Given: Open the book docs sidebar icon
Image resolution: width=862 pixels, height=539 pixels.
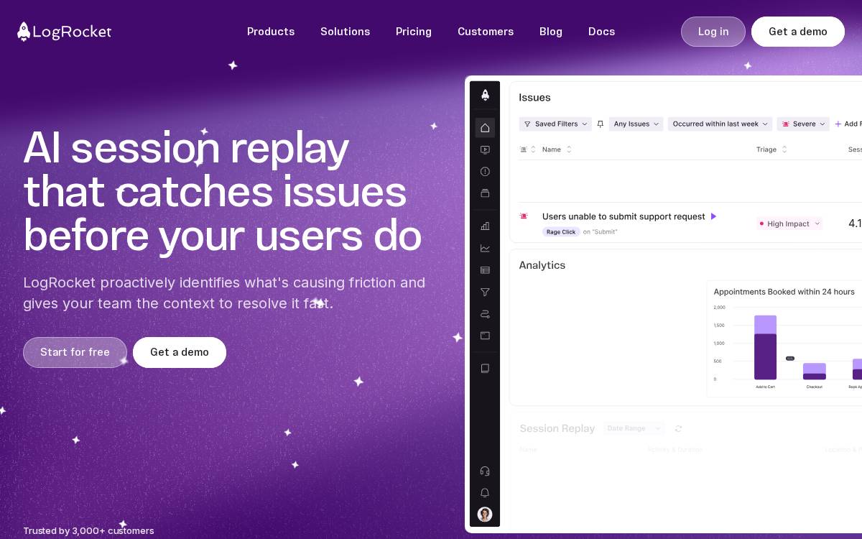Looking at the screenshot, I should point(485,368).
